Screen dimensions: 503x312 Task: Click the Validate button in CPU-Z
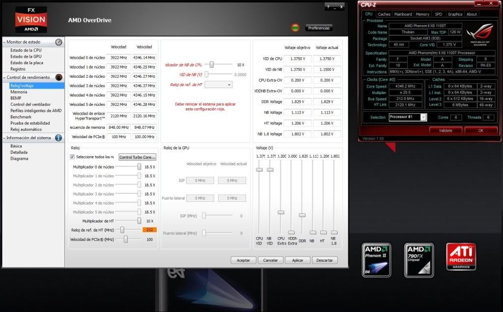[x=446, y=131]
